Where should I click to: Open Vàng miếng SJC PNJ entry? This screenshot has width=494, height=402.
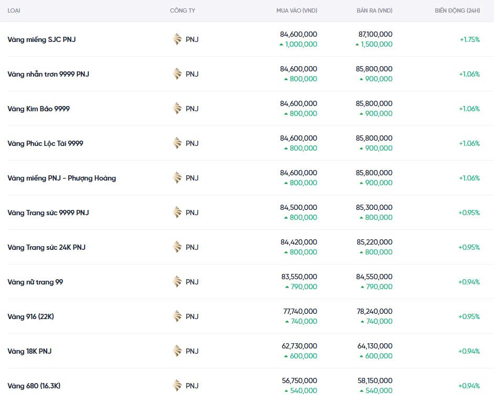(41, 39)
